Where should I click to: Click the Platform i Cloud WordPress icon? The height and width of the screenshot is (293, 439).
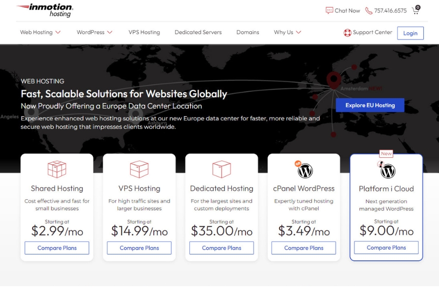387,170
